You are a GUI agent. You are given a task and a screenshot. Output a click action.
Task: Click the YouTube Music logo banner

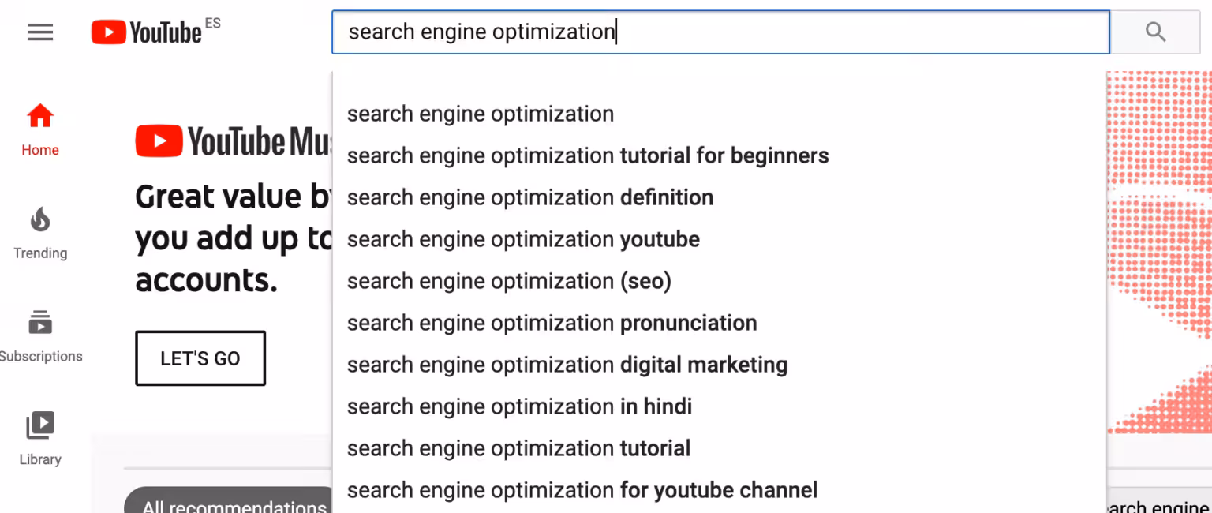(x=234, y=142)
